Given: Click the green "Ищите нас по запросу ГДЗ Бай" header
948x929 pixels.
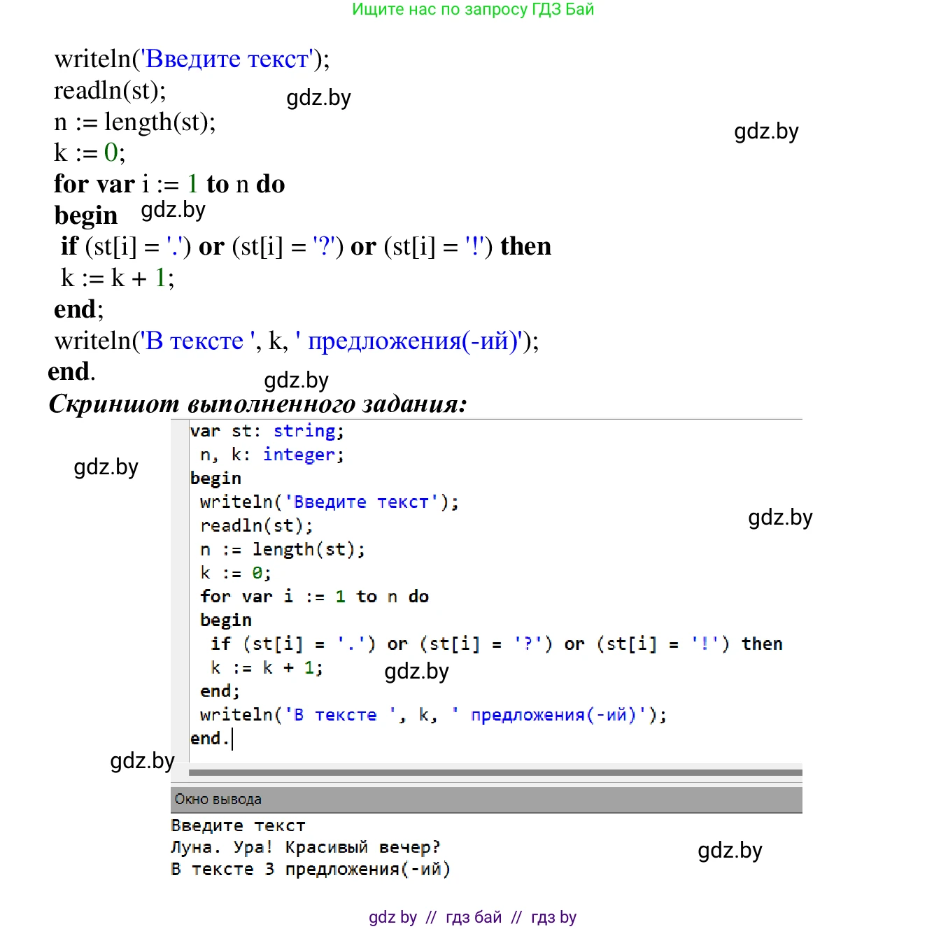Looking at the screenshot, I should point(473,10).
